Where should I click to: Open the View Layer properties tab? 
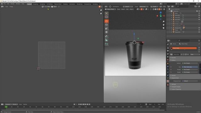pyautogui.click(x=168, y=54)
